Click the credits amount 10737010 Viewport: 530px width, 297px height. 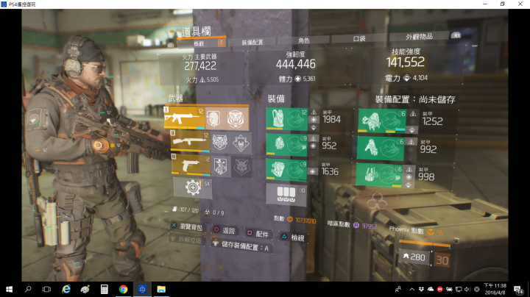[305, 221]
